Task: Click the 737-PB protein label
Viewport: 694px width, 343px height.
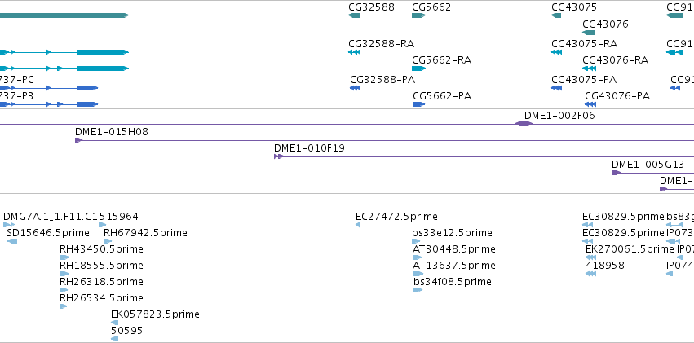Action: tap(16, 96)
